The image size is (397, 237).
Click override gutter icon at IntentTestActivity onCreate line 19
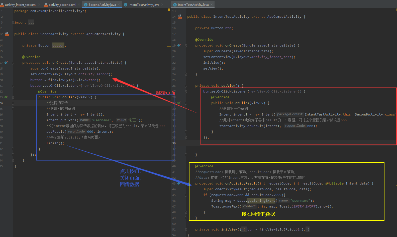[x=179, y=45]
